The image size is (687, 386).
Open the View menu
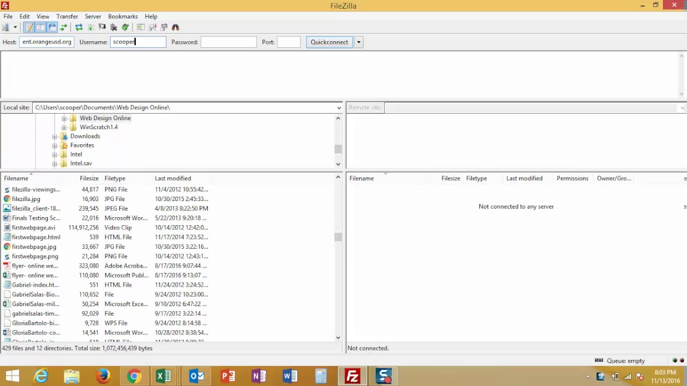point(43,17)
